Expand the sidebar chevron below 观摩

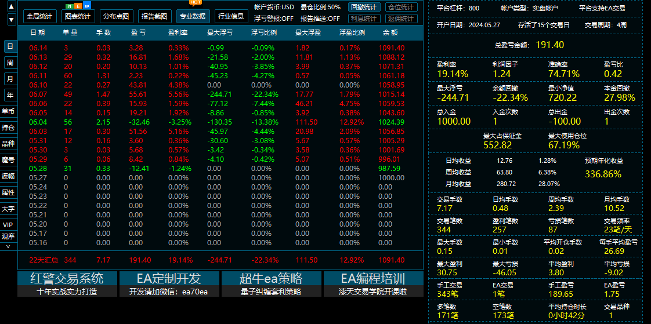(8, 246)
